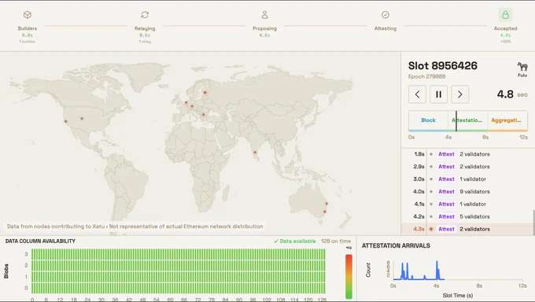This screenshot has height=302, width=535.
Task: Select the highlighted 4.3s Attest row
Action: 468,229
